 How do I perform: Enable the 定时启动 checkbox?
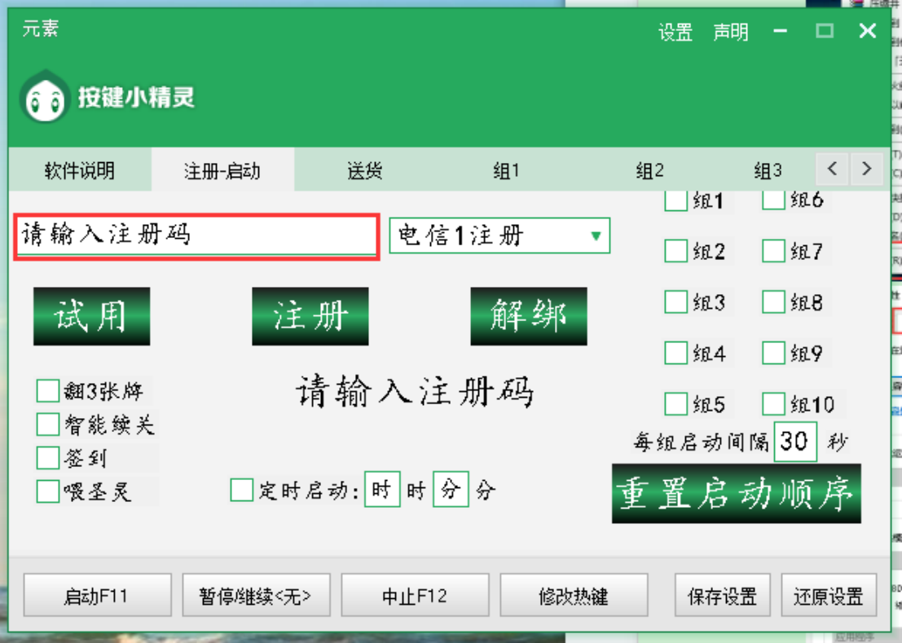click(x=241, y=490)
